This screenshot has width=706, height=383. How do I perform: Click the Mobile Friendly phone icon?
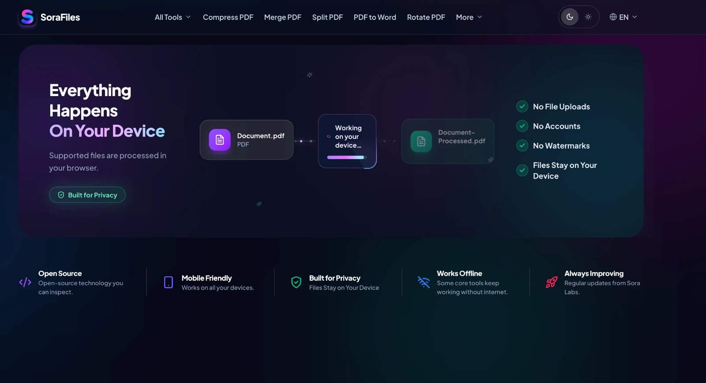[169, 282]
